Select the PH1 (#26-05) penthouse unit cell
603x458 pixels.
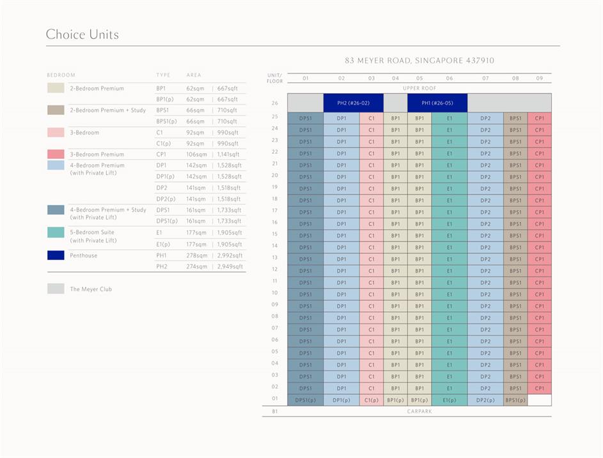point(437,103)
